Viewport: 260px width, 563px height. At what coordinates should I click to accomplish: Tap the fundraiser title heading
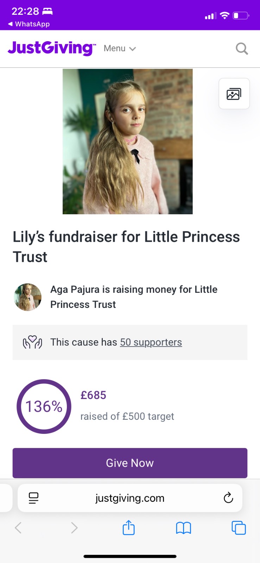tap(126, 246)
